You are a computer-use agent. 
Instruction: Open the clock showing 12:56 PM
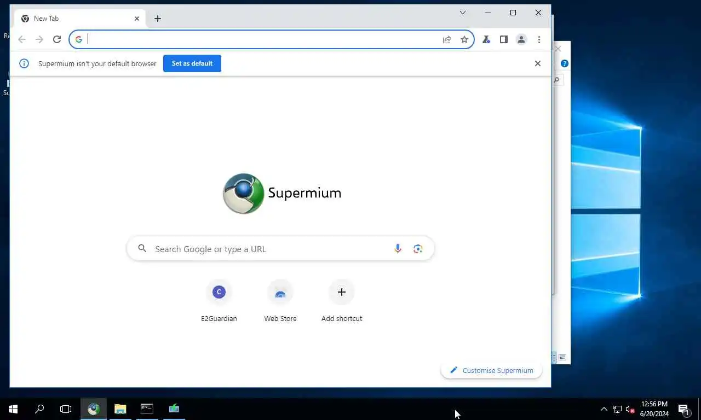(654, 409)
